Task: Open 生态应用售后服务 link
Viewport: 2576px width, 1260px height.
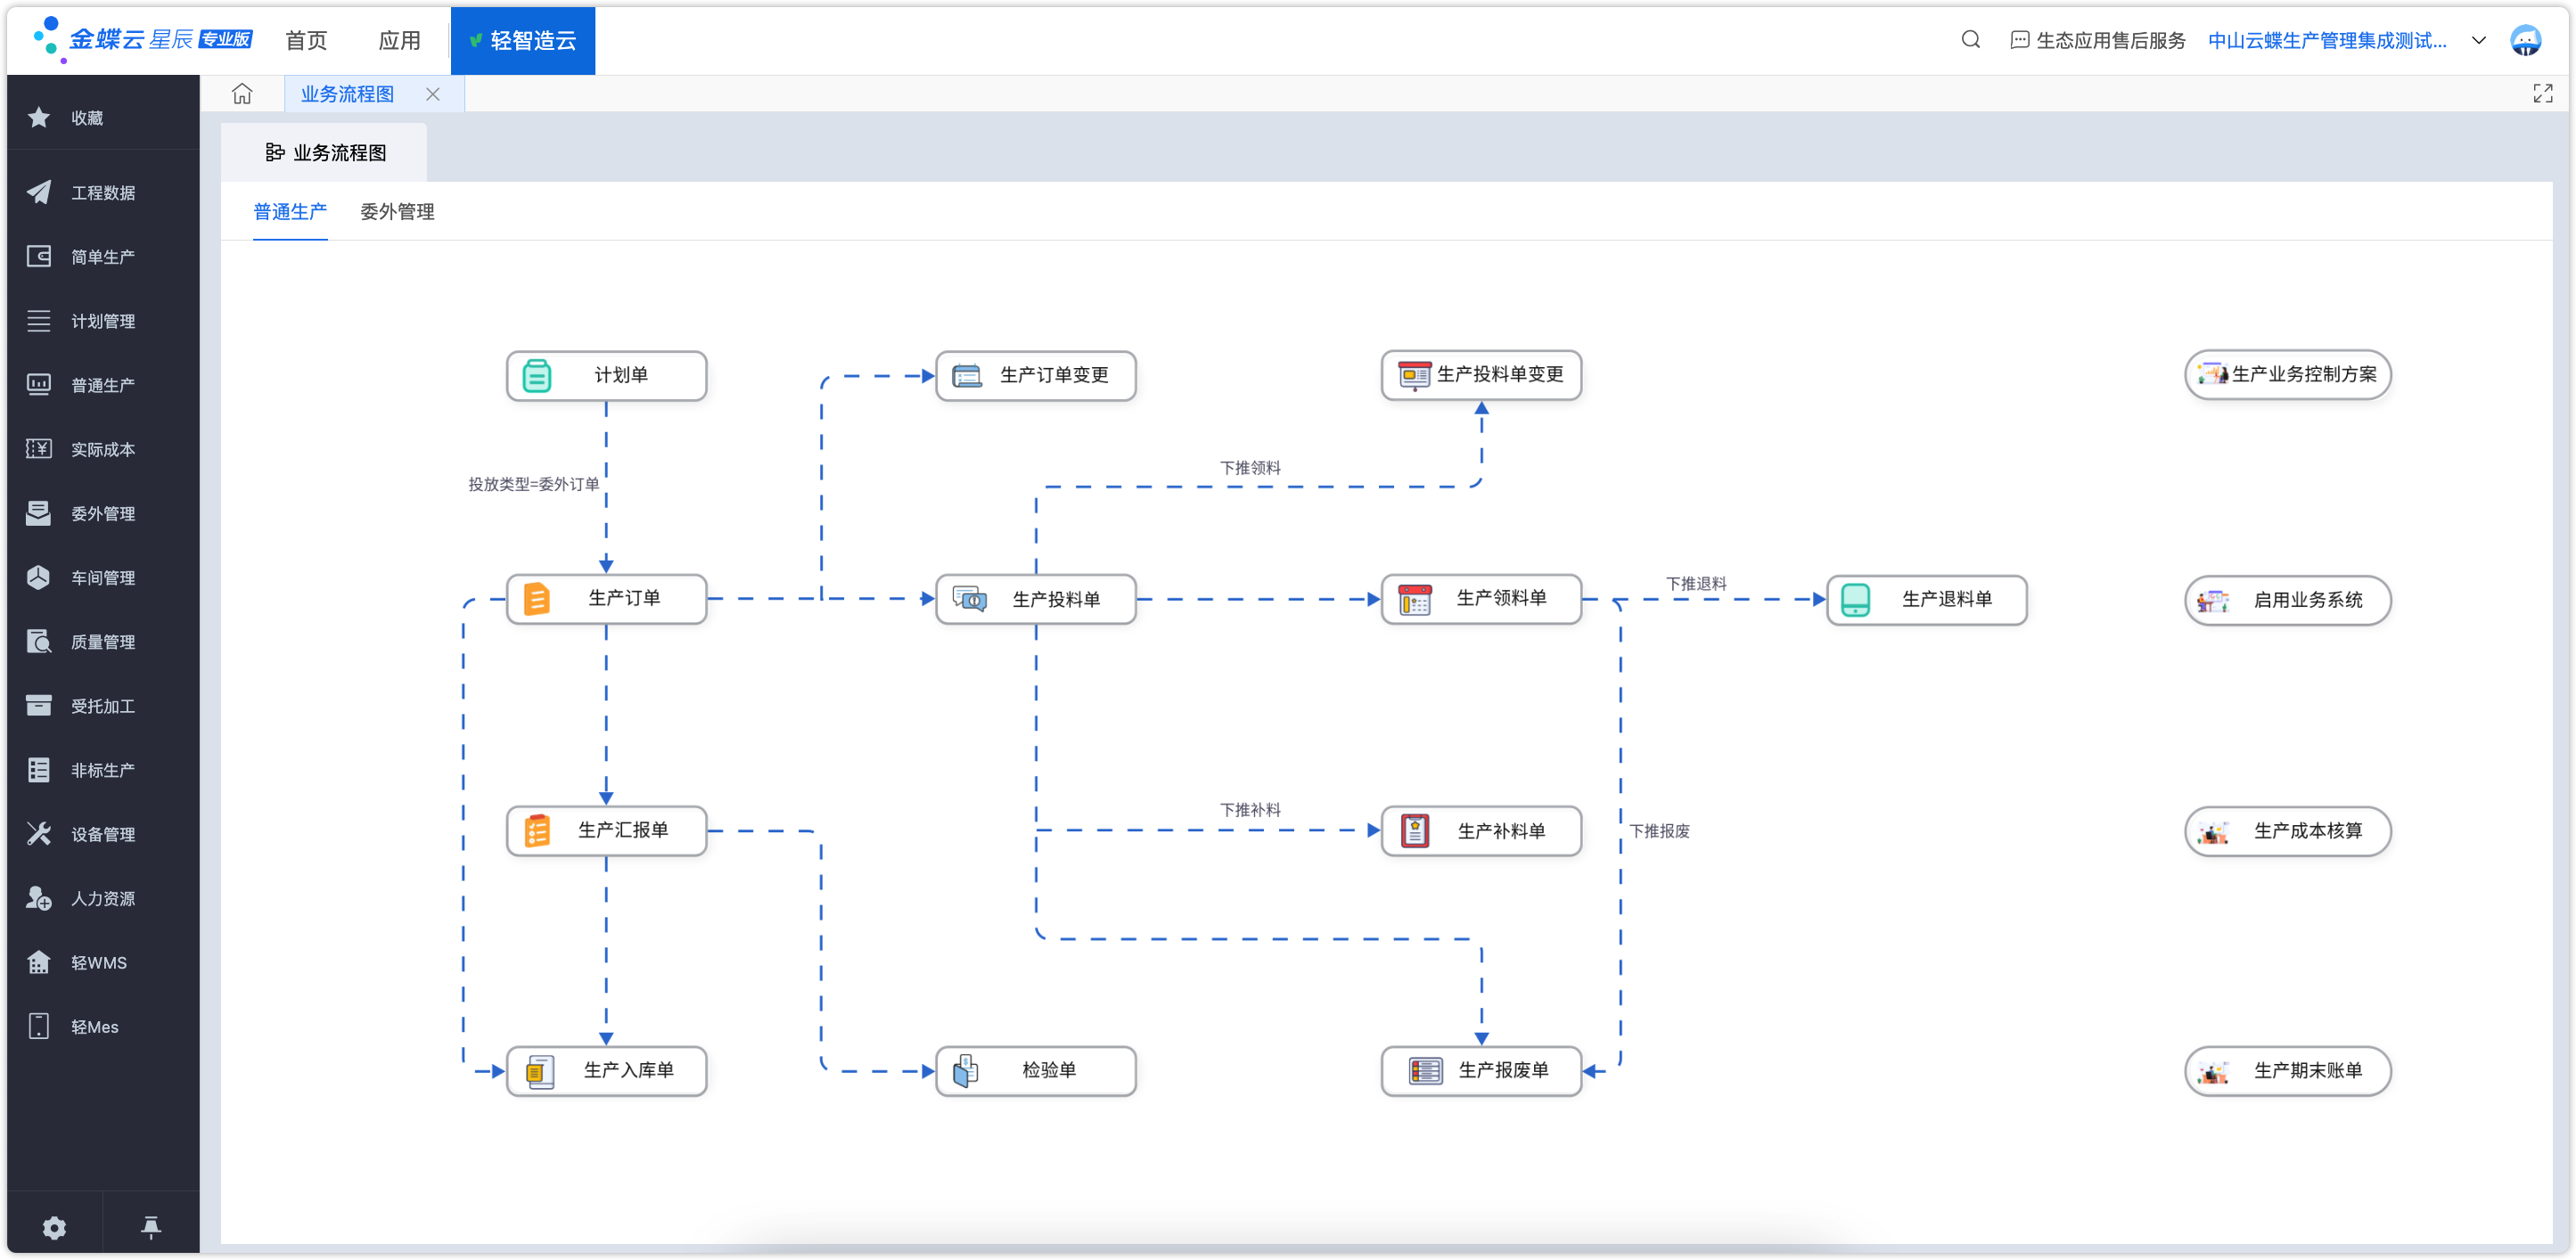Action: coord(2097,40)
